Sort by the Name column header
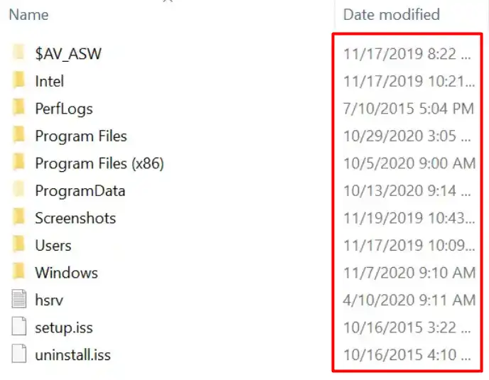This screenshot has width=489, height=380. pyautogui.click(x=29, y=14)
